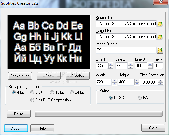
Task: Decrease the Width value
Action: pyautogui.click(x=114, y=84)
